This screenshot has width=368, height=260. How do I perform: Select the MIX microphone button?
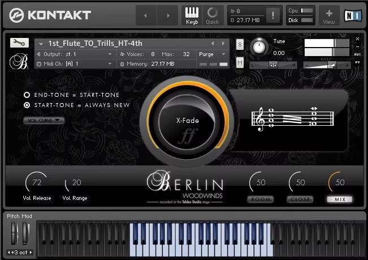point(339,199)
